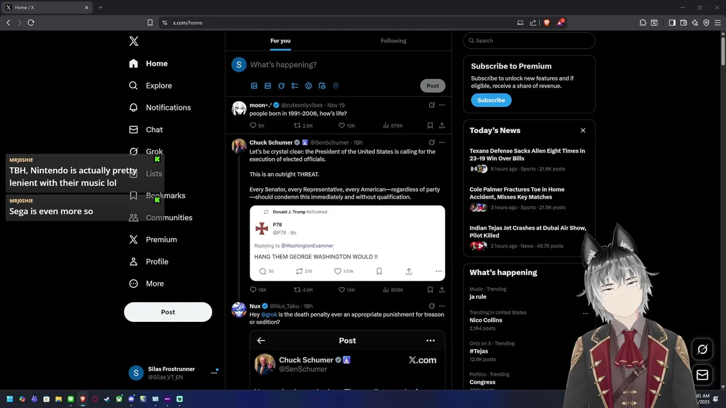Open Explore in the sidebar
The image size is (726, 408).
pyautogui.click(x=150, y=86)
